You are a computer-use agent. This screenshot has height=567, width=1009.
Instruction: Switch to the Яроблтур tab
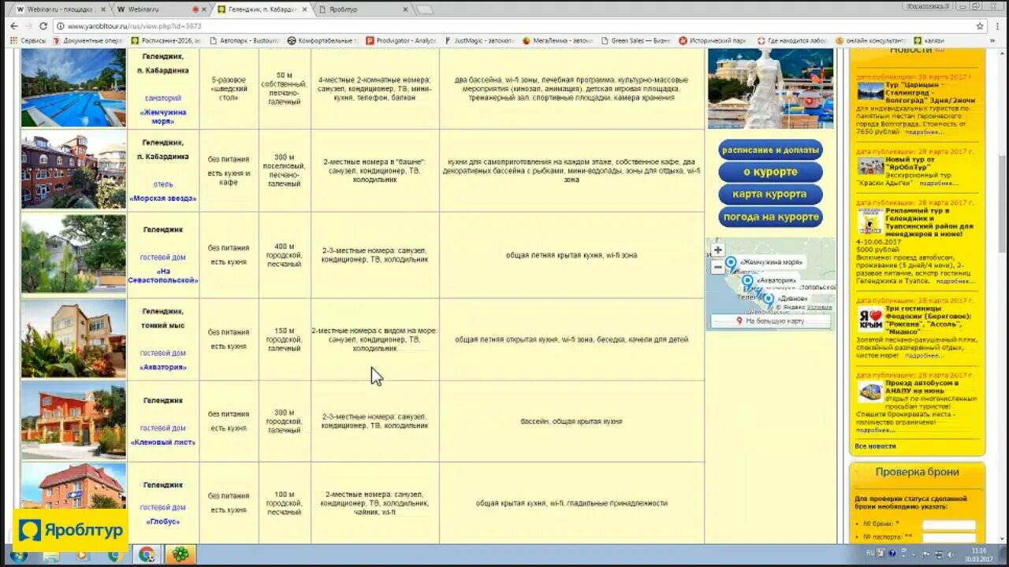[361, 9]
